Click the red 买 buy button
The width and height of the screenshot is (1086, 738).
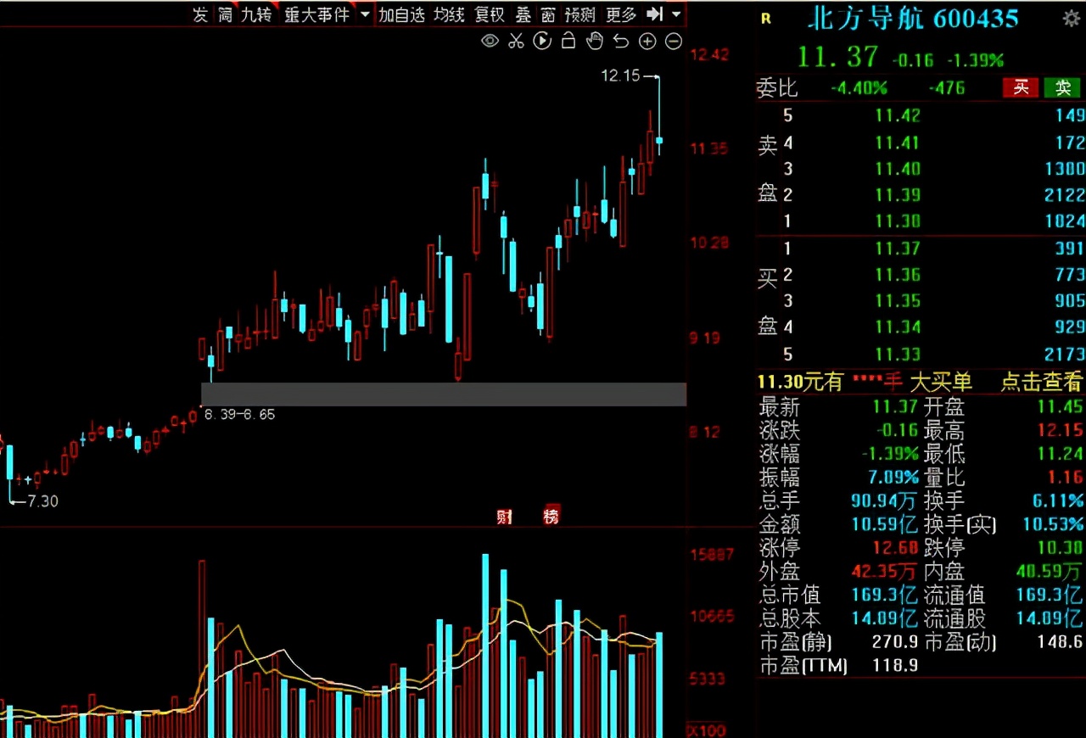click(1022, 87)
